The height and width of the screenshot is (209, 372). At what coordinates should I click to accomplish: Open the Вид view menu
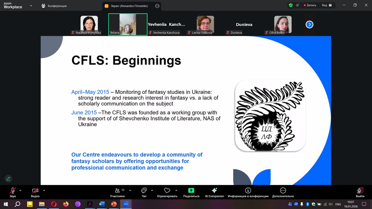(x=327, y=5)
